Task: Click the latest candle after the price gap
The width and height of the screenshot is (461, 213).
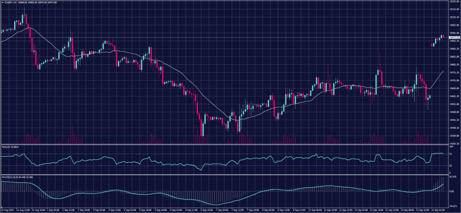Action: (443, 36)
